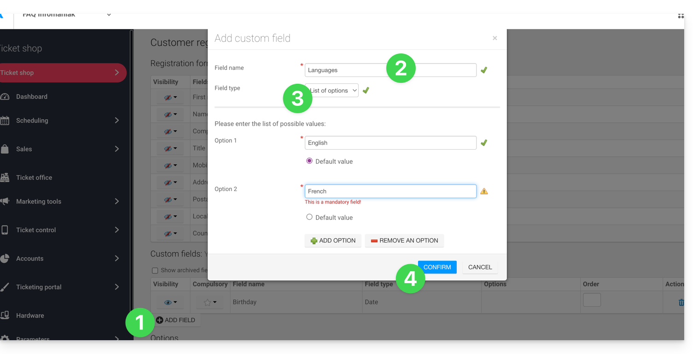Image resolution: width=698 pixels, height=354 pixels.
Task: Click the REMOVE AN OPTION button
Action: tap(404, 241)
